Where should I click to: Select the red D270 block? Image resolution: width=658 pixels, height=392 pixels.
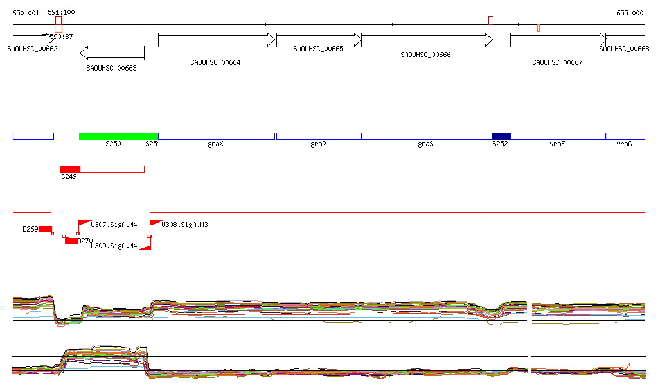click(71, 241)
